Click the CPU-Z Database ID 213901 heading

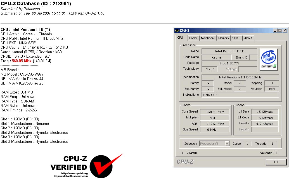(36, 4)
